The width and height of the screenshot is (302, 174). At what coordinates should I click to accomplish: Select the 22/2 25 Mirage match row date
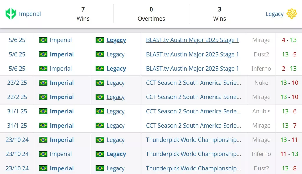tap(17, 97)
